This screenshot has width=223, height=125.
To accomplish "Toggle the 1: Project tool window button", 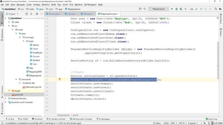I will (x=2, y=19).
